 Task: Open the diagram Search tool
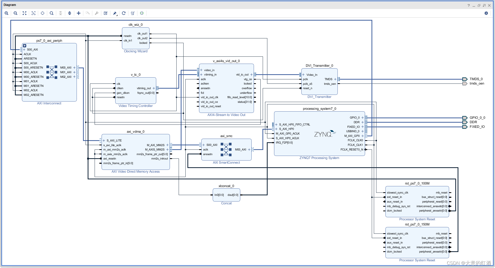click(x=52, y=13)
